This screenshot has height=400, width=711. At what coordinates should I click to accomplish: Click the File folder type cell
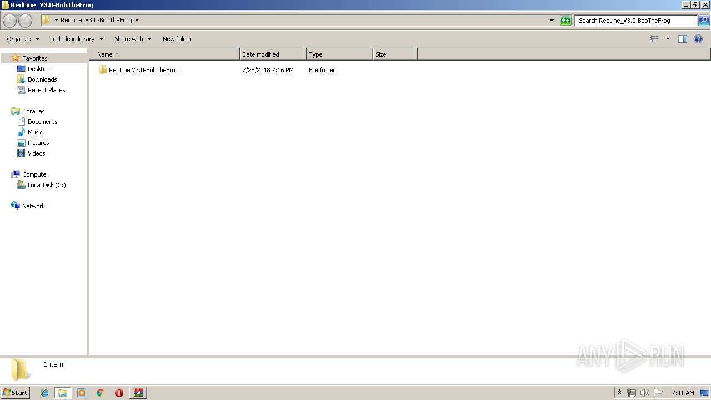[x=322, y=70]
